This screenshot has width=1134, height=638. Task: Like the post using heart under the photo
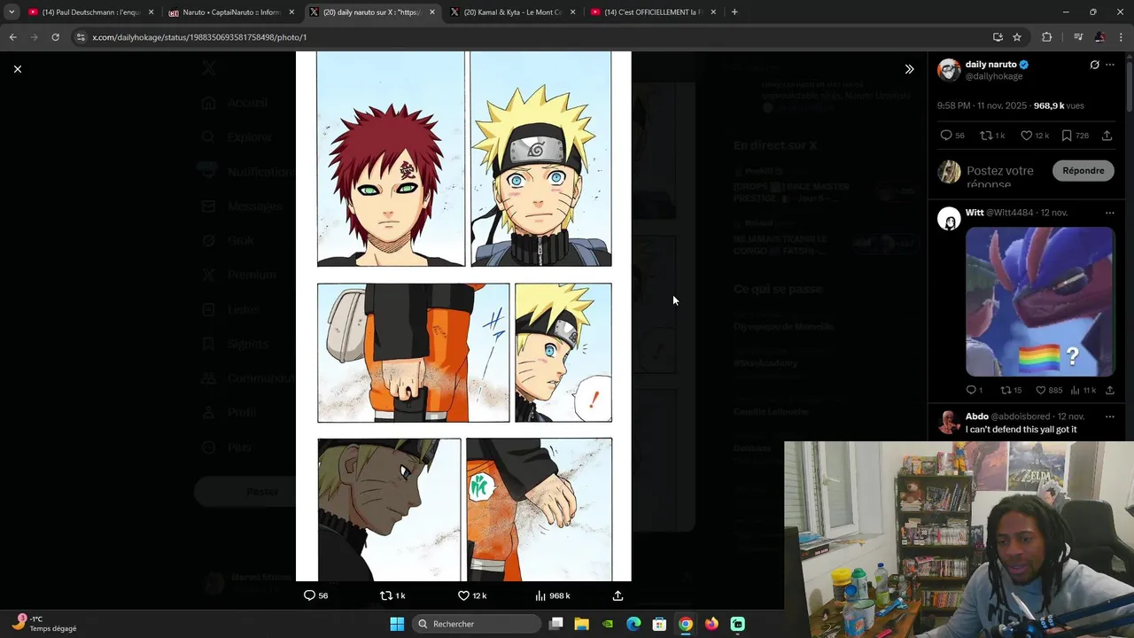(463, 595)
